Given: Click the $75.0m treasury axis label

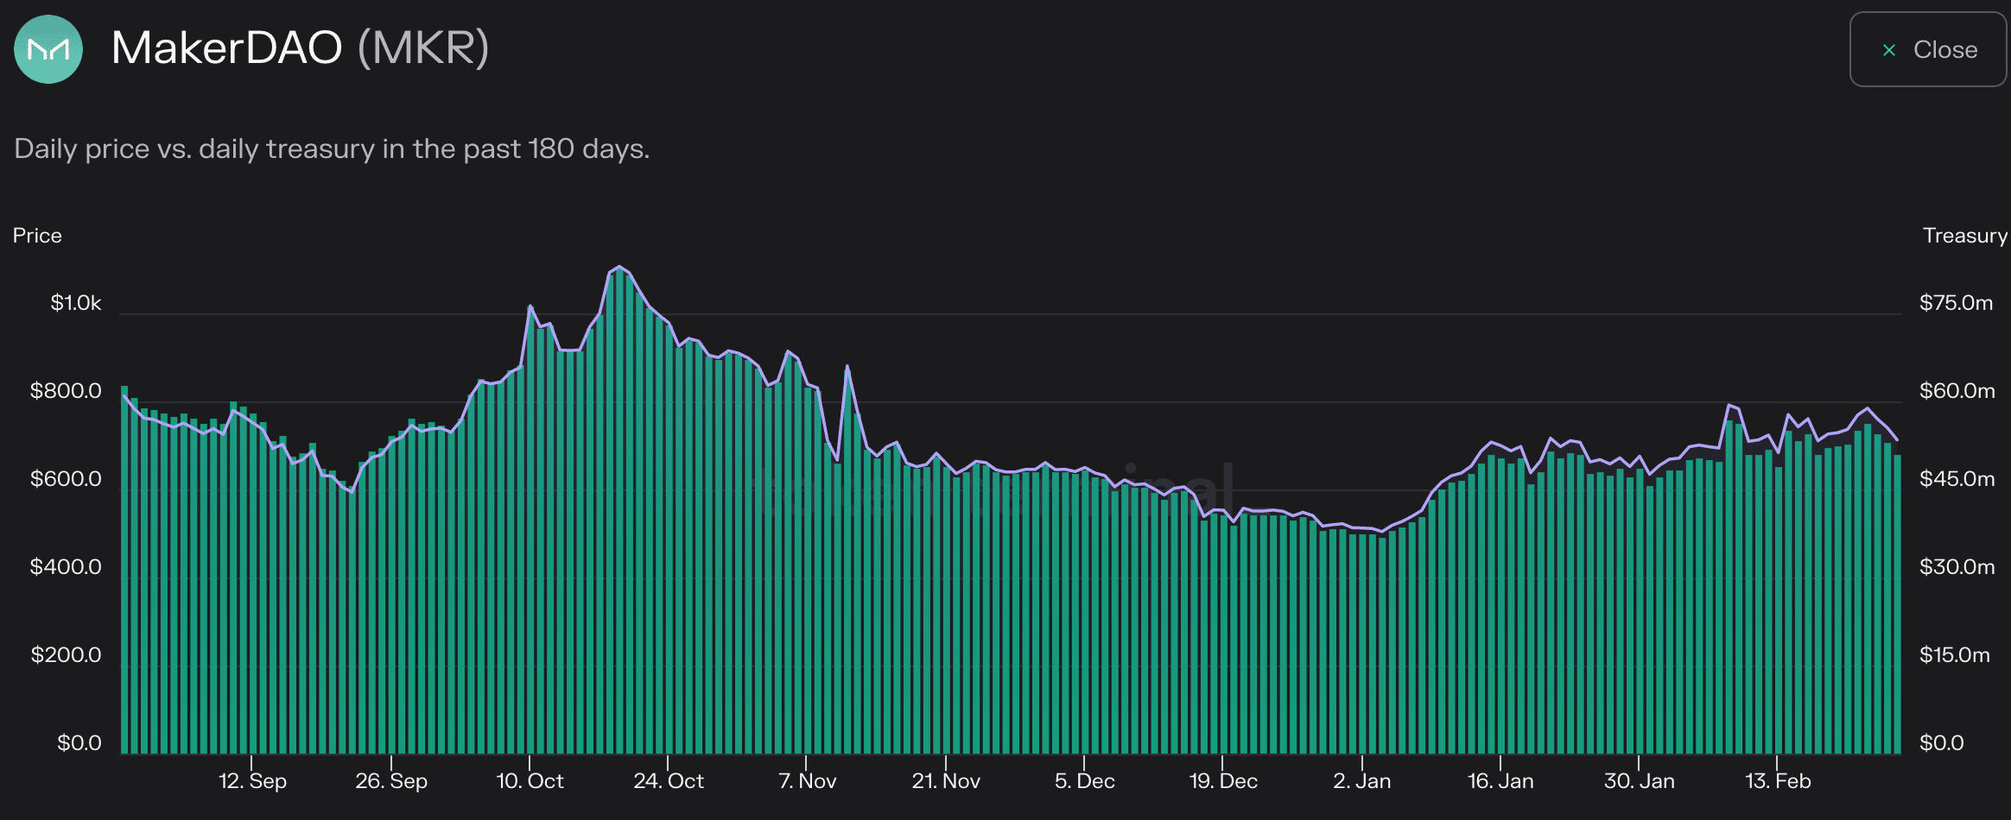Looking at the screenshot, I should point(1956,303).
